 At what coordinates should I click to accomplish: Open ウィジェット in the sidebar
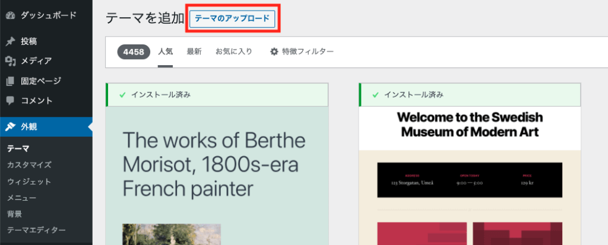click(29, 182)
